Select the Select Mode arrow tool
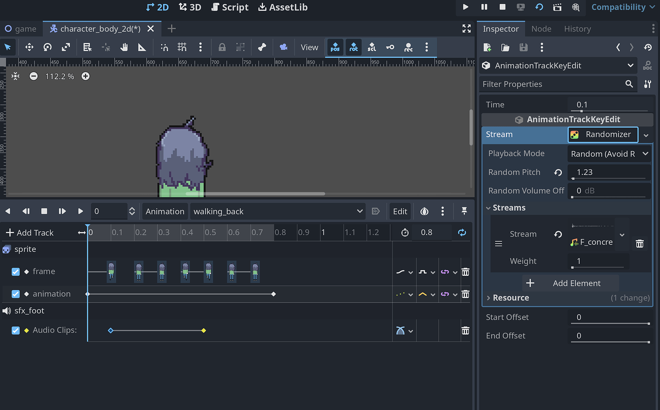The image size is (660, 410). [x=8, y=47]
